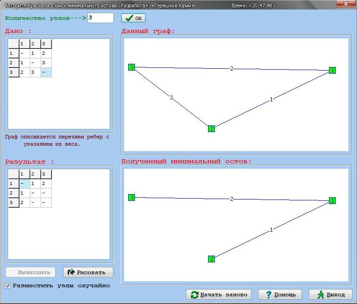Select highlighted cell row 1 column 1 in Результат table
This screenshot has width=357, height=304.
pos(24,184)
